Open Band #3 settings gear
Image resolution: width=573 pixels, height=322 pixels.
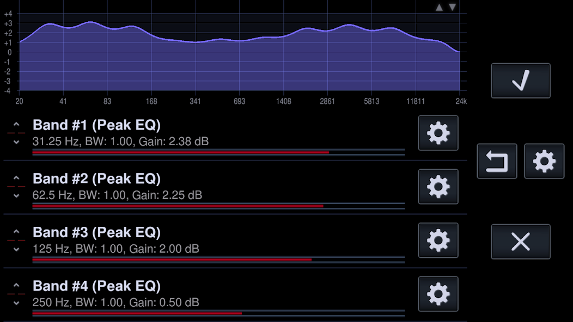point(438,240)
